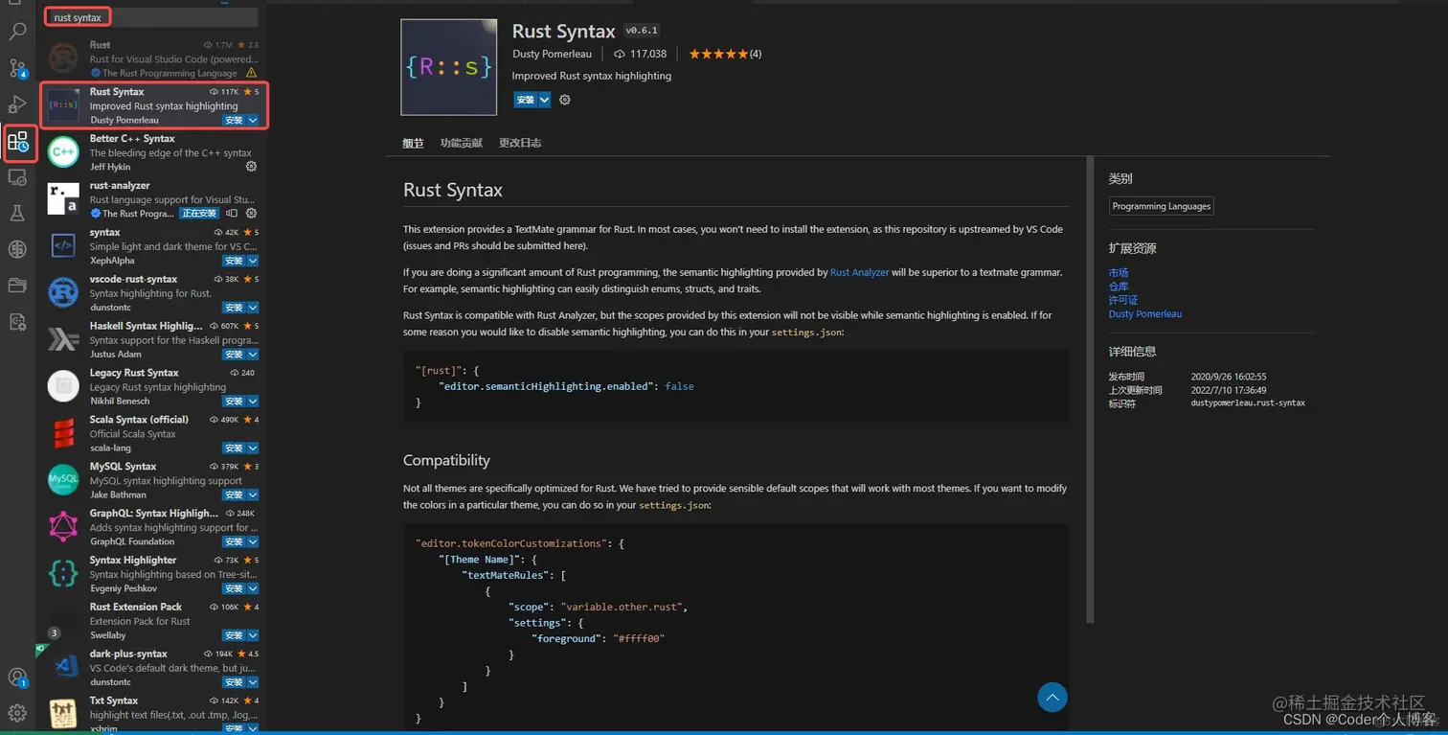The height and width of the screenshot is (735, 1448).
Task: Click the 正在安装 installing label on rust-analyzer
Action: [x=199, y=214]
